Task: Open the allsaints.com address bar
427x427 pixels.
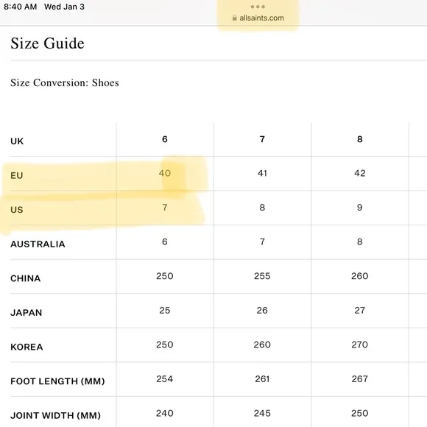Action: pos(258,18)
